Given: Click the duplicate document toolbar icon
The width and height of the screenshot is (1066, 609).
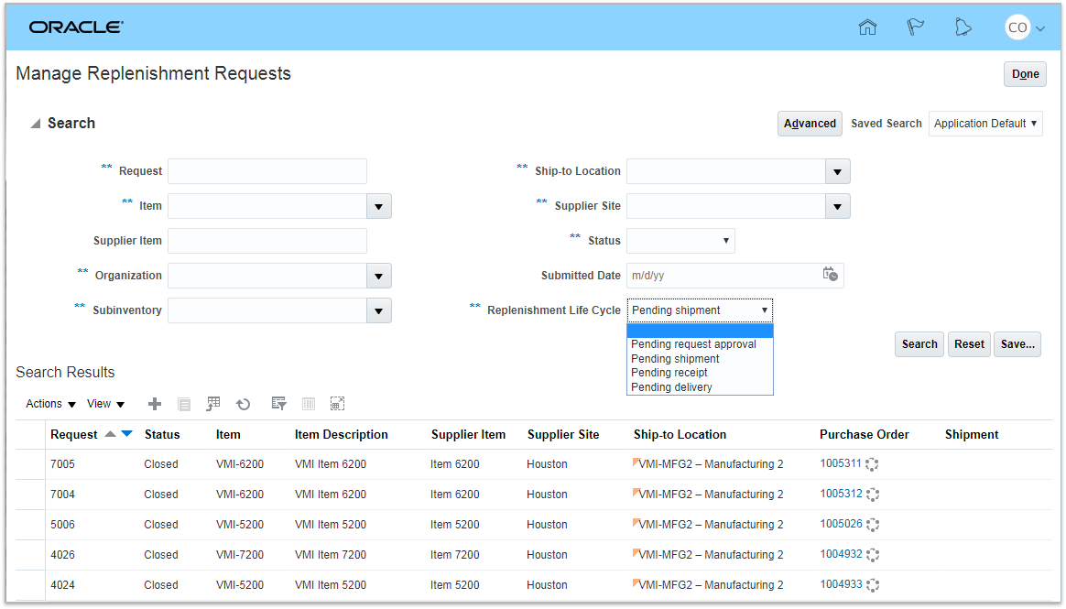Looking at the screenshot, I should (183, 404).
